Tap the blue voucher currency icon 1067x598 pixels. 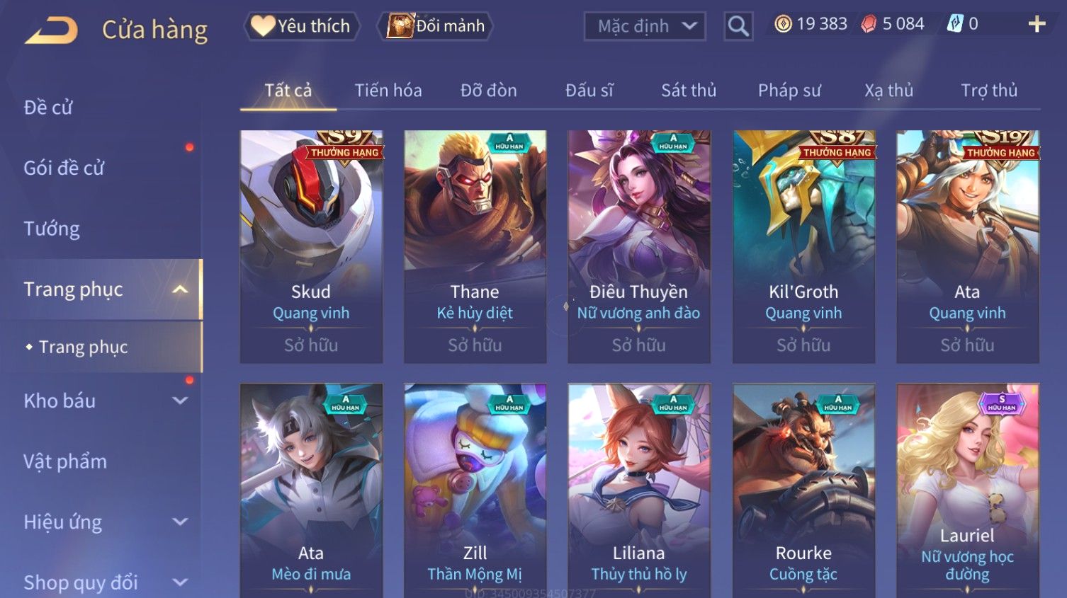[955, 24]
